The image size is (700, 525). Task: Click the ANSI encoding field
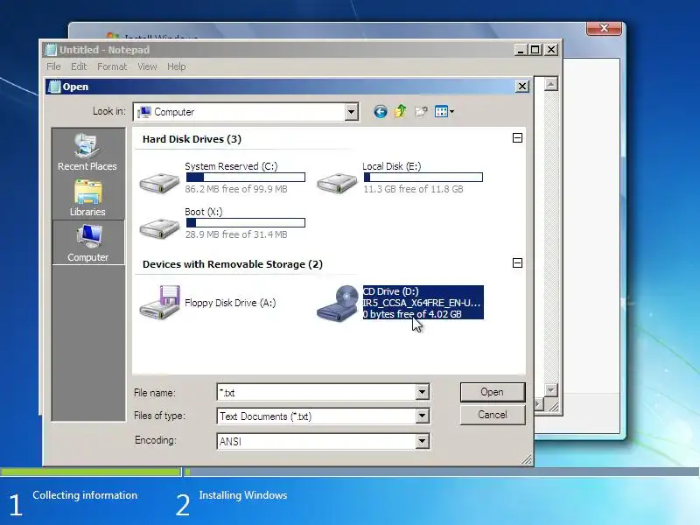point(317,442)
